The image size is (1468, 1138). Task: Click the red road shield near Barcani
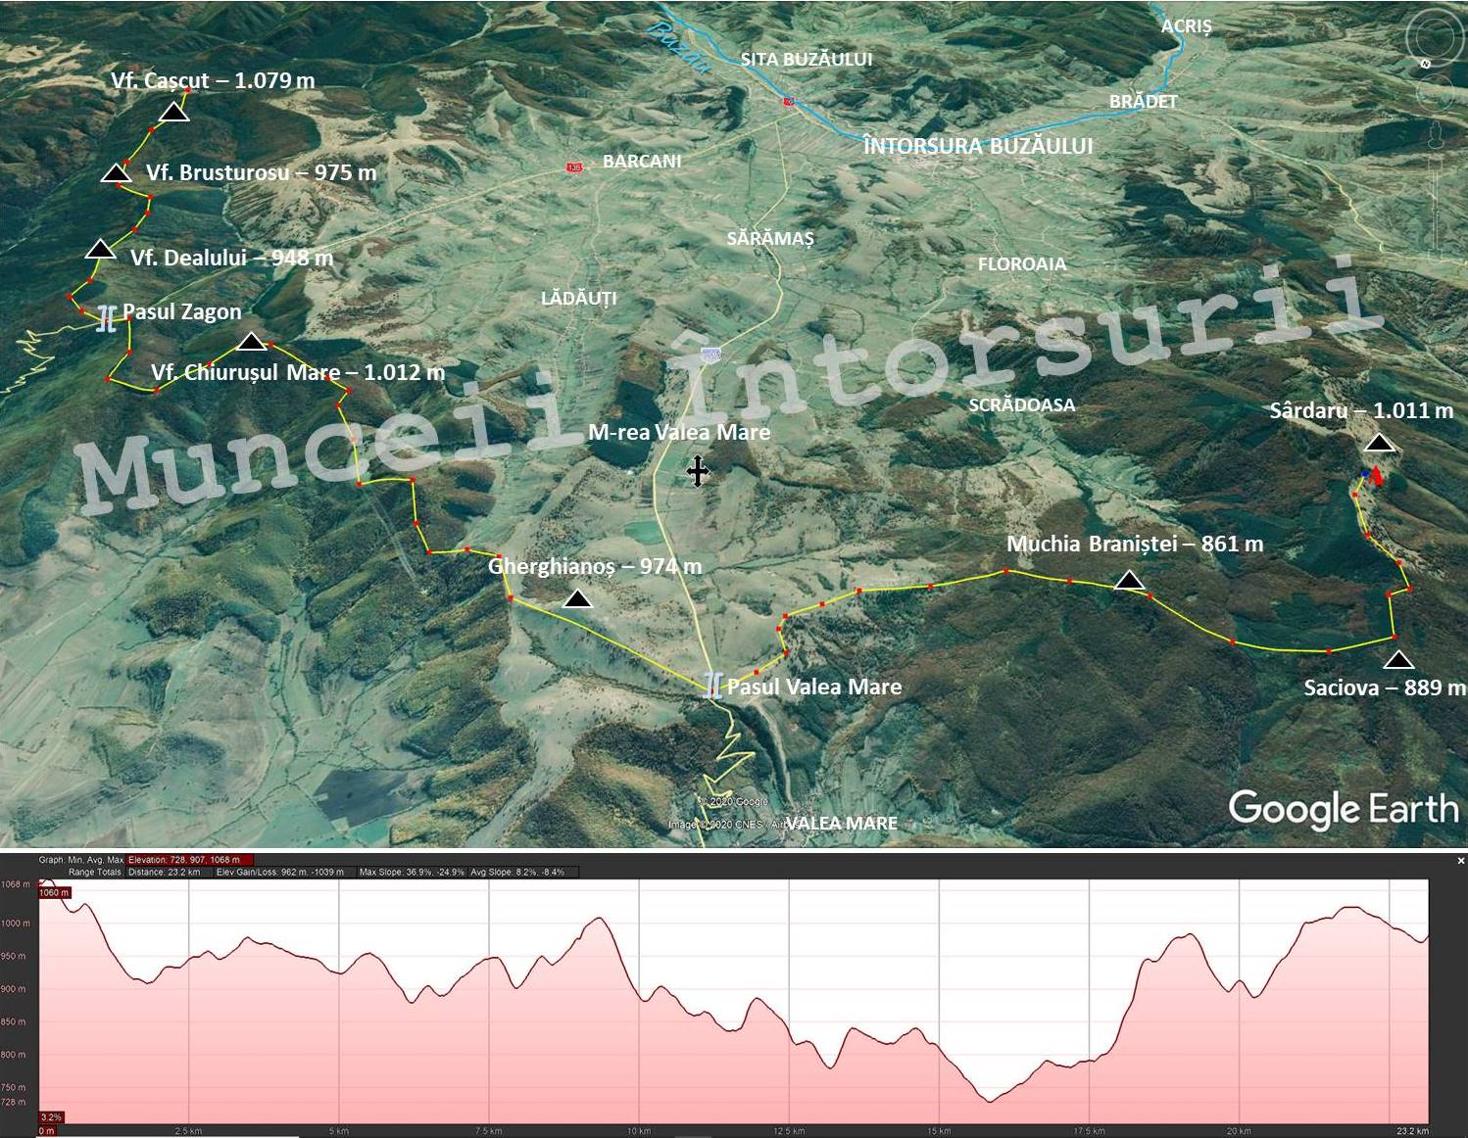pos(574,167)
